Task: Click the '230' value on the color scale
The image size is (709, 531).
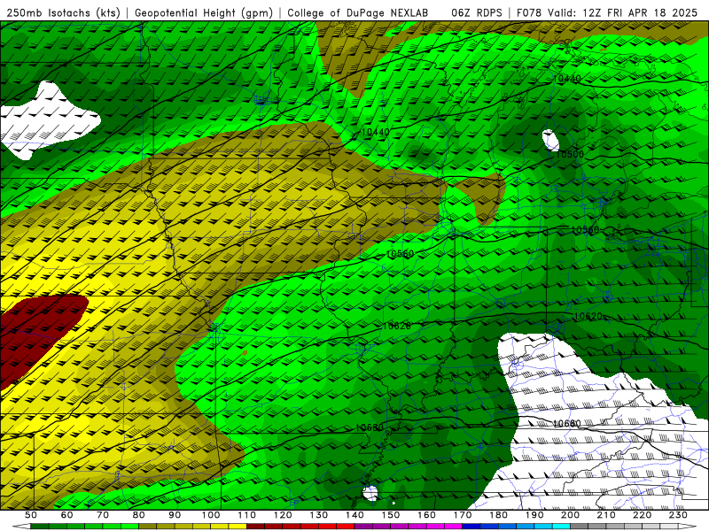Action: tap(679, 515)
